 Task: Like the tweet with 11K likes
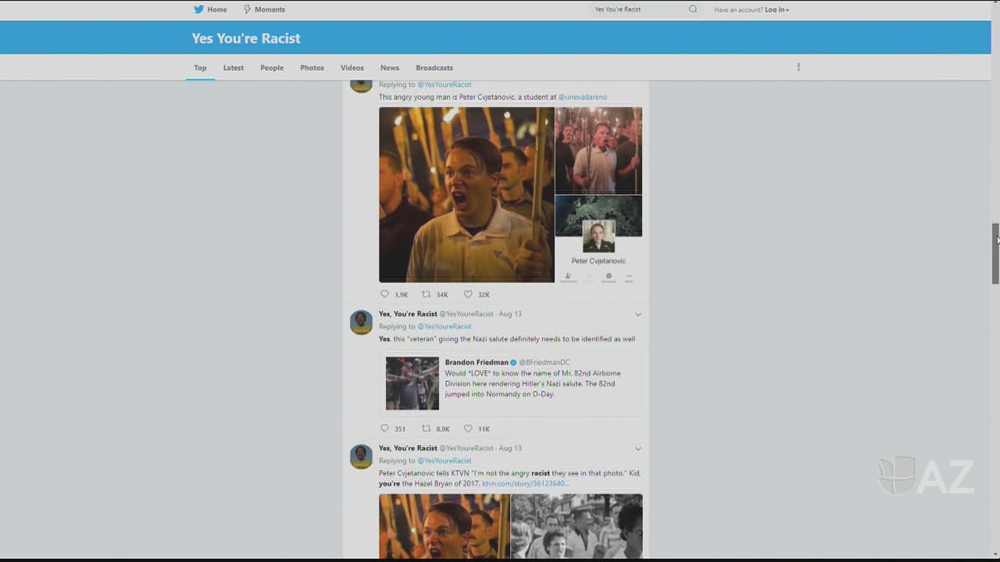pyautogui.click(x=468, y=429)
